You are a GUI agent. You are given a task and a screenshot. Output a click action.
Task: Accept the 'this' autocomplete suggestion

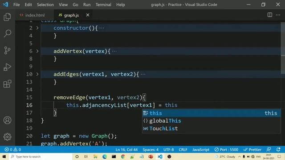pyautogui.click(x=212, y=113)
